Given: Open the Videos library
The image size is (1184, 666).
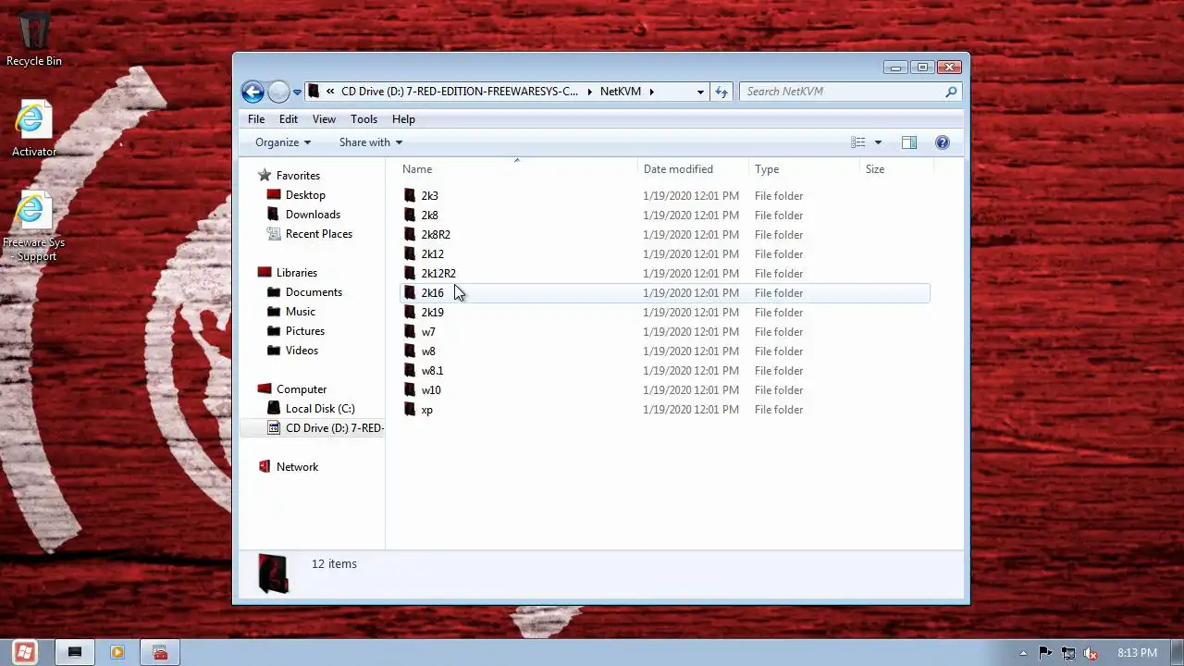Looking at the screenshot, I should 302,351.
